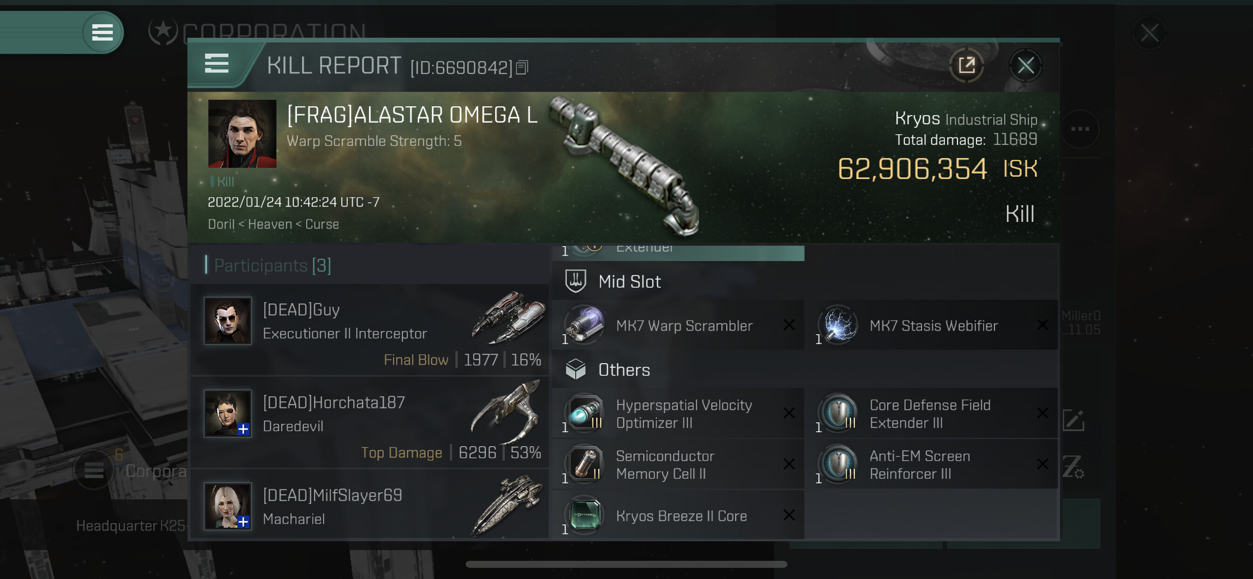This screenshot has height=579, width=1253.
Task: Select the Kryos Breeze II Core icon
Action: tap(585, 515)
